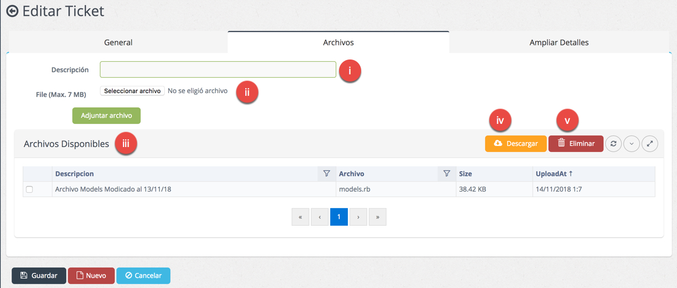Save the ticket with Guardar
The height and width of the screenshot is (288, 677).
[39, 275]
